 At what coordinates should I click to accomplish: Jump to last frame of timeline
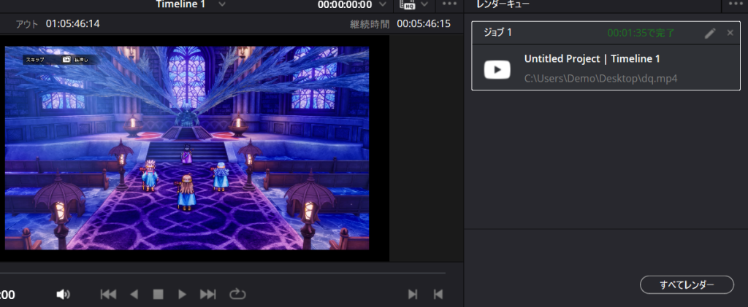[208, 294]
